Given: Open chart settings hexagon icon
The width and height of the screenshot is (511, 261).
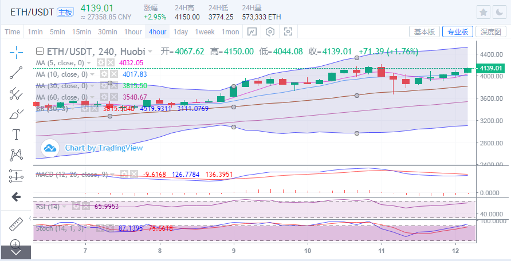Looking at the screenshot, I should coord(270,31).
